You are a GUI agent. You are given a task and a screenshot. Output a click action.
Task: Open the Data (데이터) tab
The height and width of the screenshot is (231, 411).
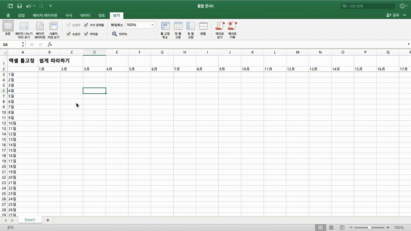(x=85, y=15)
